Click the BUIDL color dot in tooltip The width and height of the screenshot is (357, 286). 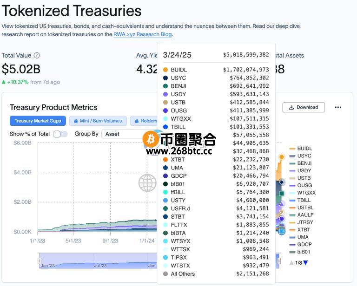pos(165,70)
